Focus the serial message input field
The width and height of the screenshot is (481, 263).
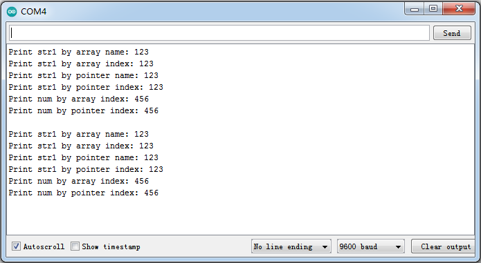[219, 33]
